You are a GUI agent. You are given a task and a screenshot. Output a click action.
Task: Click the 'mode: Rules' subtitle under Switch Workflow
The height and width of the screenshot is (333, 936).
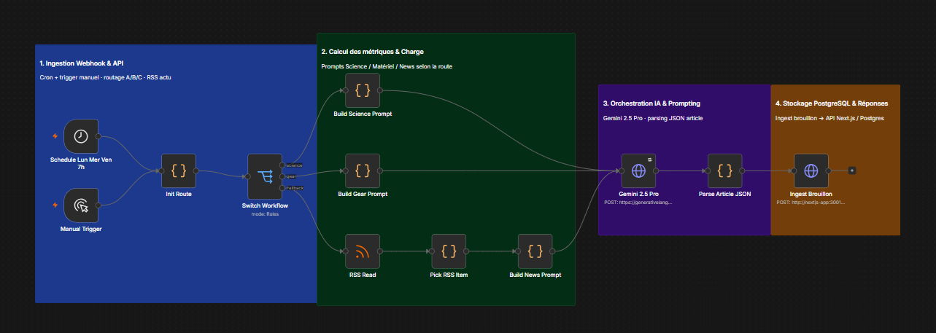tap(265, 214)
